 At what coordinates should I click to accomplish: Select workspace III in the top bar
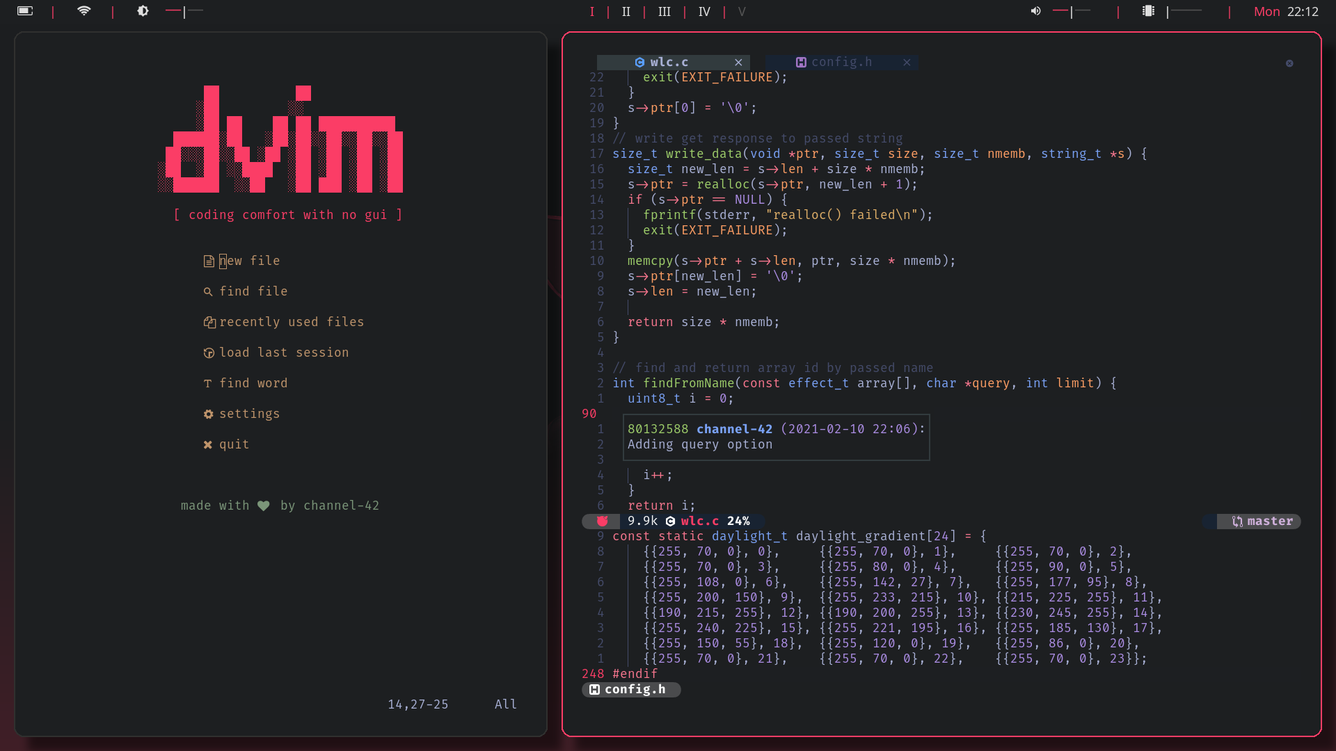pyautogui.click(x=664, y=12)
